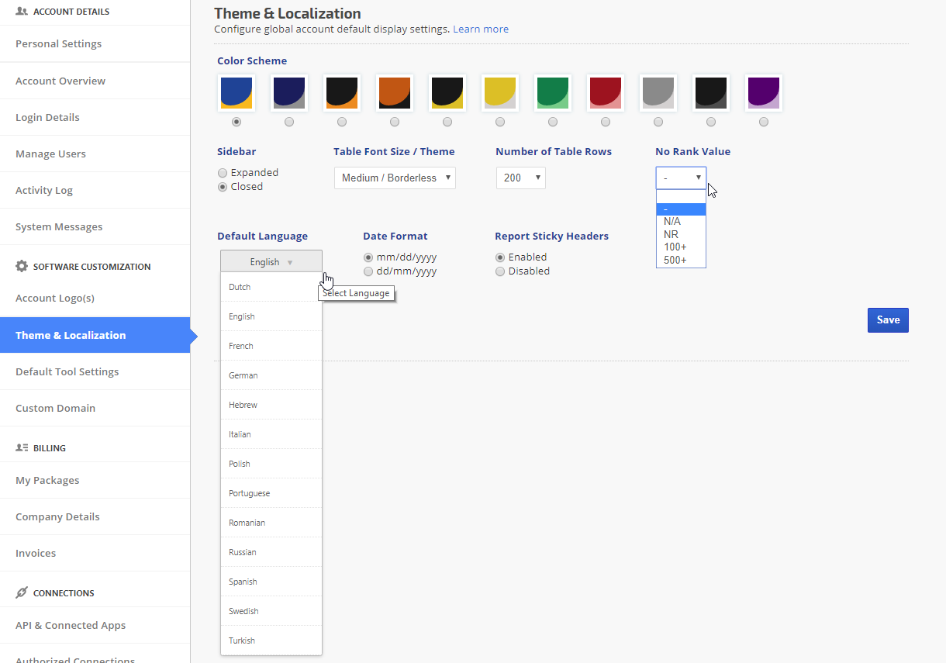The height and width of the screenshot is (663, 946).
Task: Click the red color scheme swatch
Action: click(x=605, y=93)
